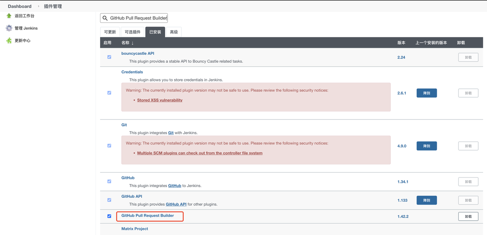Disable GitHub Pull Request Builder checkbox

[x=109, y=216]
